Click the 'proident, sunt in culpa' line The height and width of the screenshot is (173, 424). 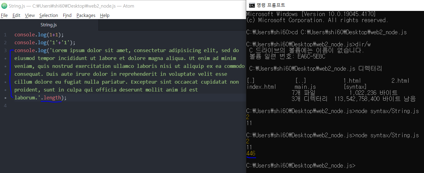106,90
